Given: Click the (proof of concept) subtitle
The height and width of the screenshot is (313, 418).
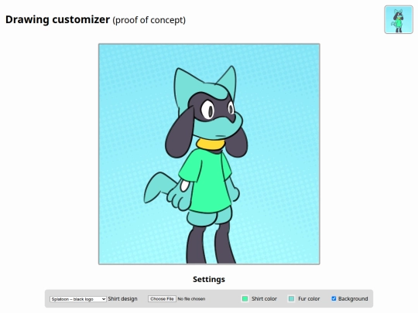Looking at the screenshot, I should click(x=149, y=20).
